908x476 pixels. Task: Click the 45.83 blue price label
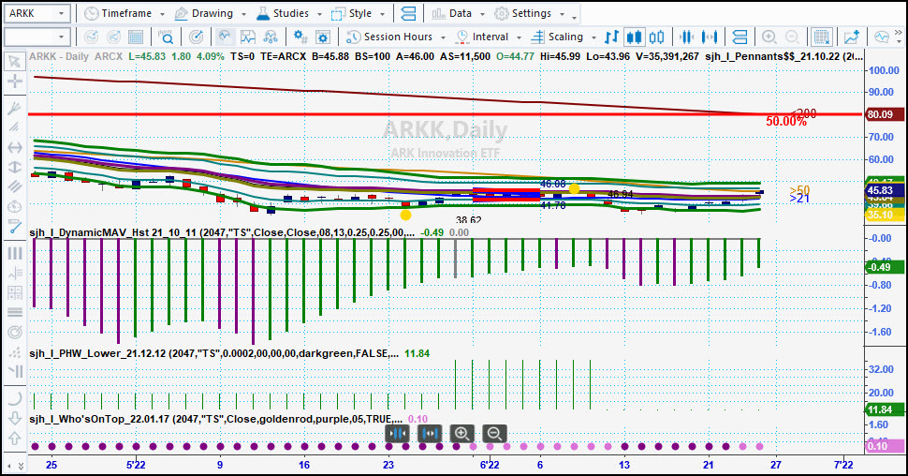(884, 190)
